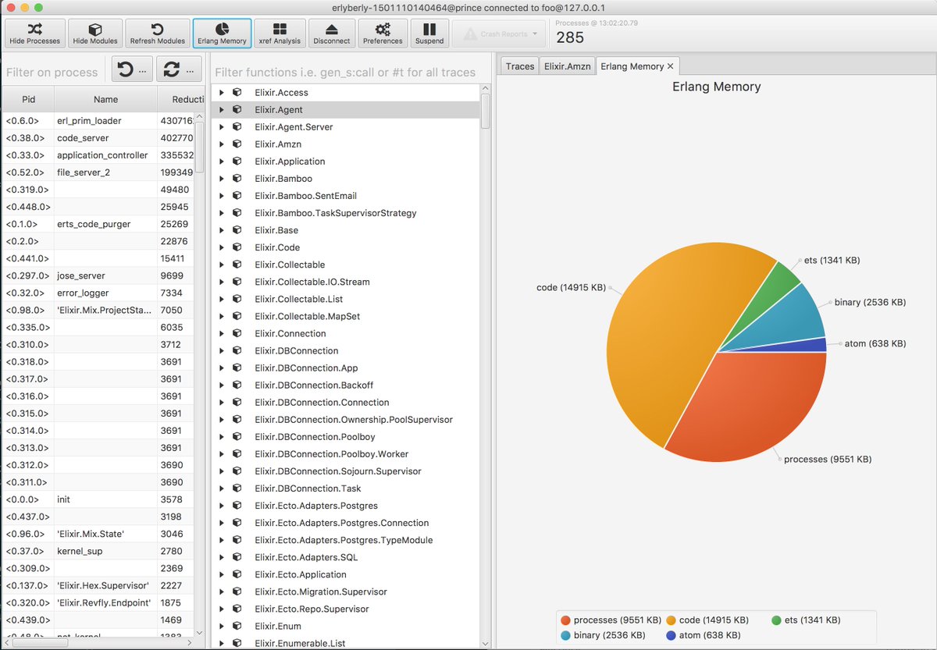Sort by the Name column header
The height and width of the screenshot is (650, 937).
tap(105, 99)
